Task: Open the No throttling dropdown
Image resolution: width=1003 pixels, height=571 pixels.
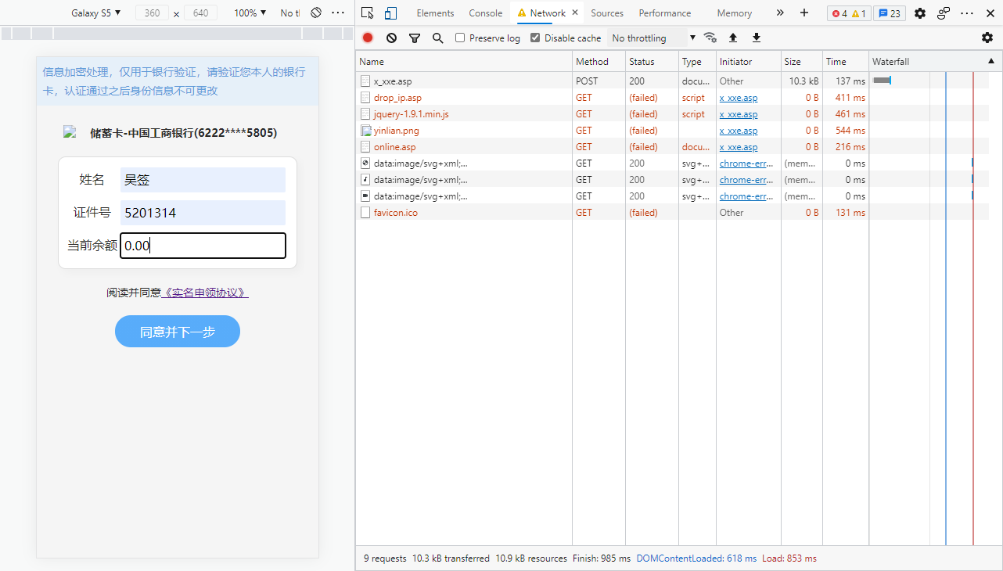Action: point(652,38)
